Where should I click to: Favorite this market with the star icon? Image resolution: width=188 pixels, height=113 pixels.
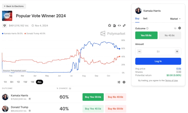(x=109, y=25)
